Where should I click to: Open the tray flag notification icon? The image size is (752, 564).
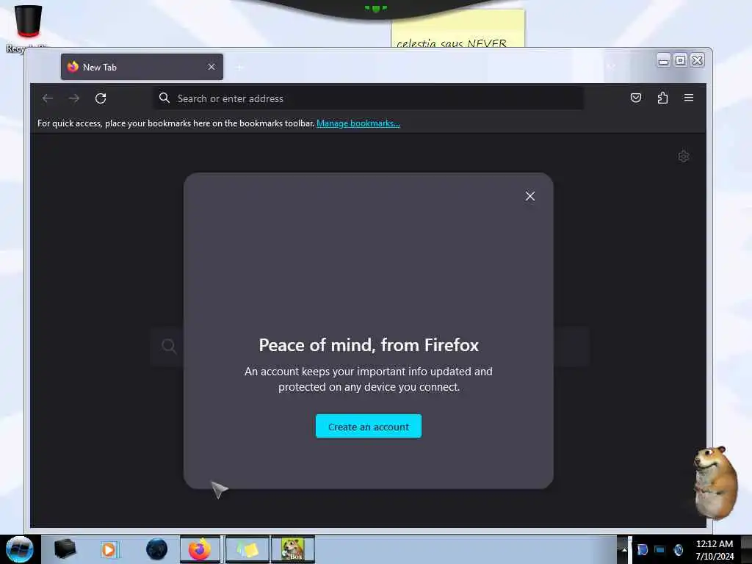point(643,549)
